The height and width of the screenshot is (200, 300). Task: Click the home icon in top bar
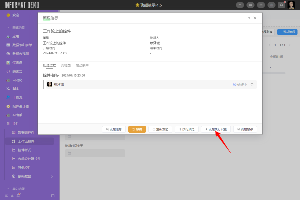tap(240, 5)
